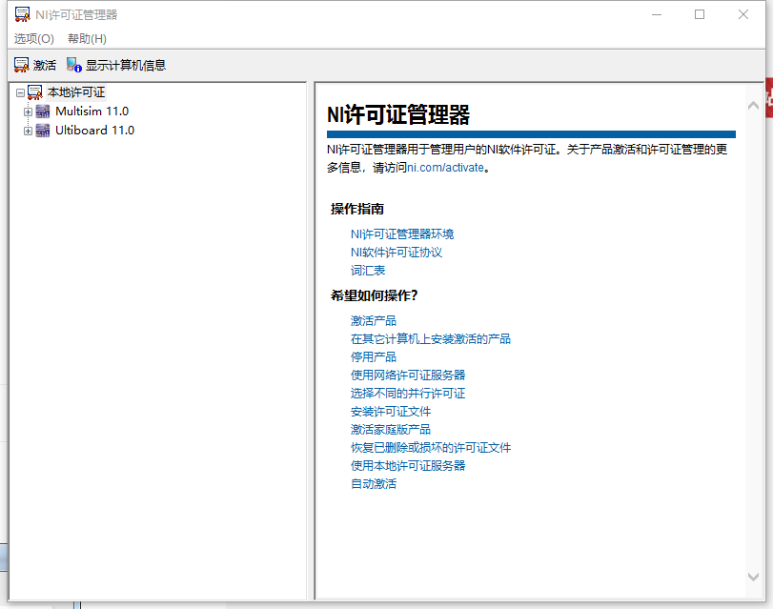
Task: Click the red element at the right edge
Action: tap(768, 98)
